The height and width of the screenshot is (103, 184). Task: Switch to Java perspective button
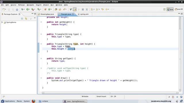pos(170,9)
